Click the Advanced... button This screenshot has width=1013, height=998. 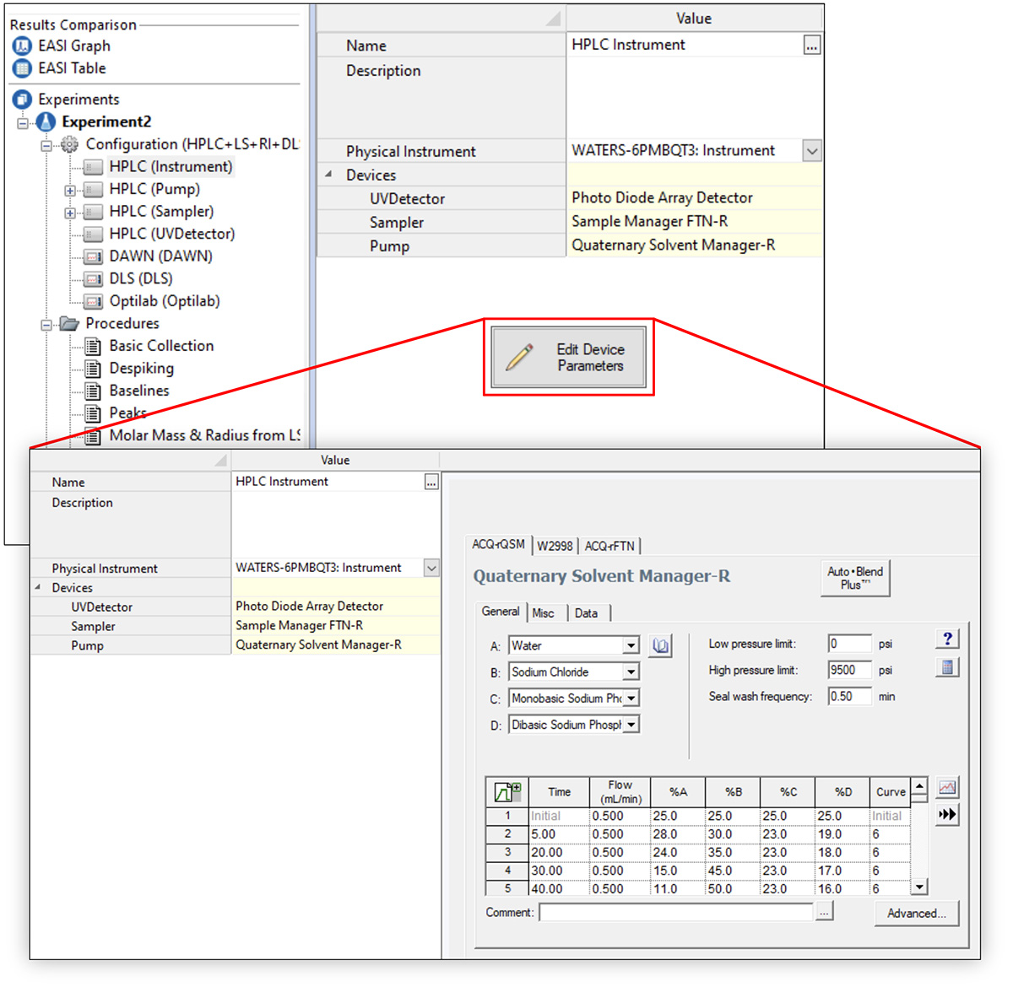(x=916, y=914)
